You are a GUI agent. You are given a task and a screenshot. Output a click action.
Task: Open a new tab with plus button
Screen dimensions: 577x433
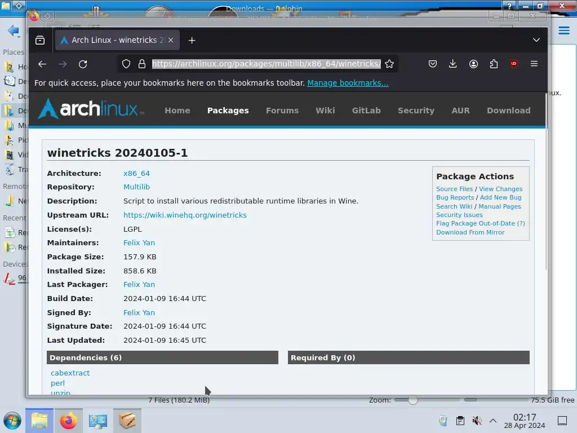(192, 41)
